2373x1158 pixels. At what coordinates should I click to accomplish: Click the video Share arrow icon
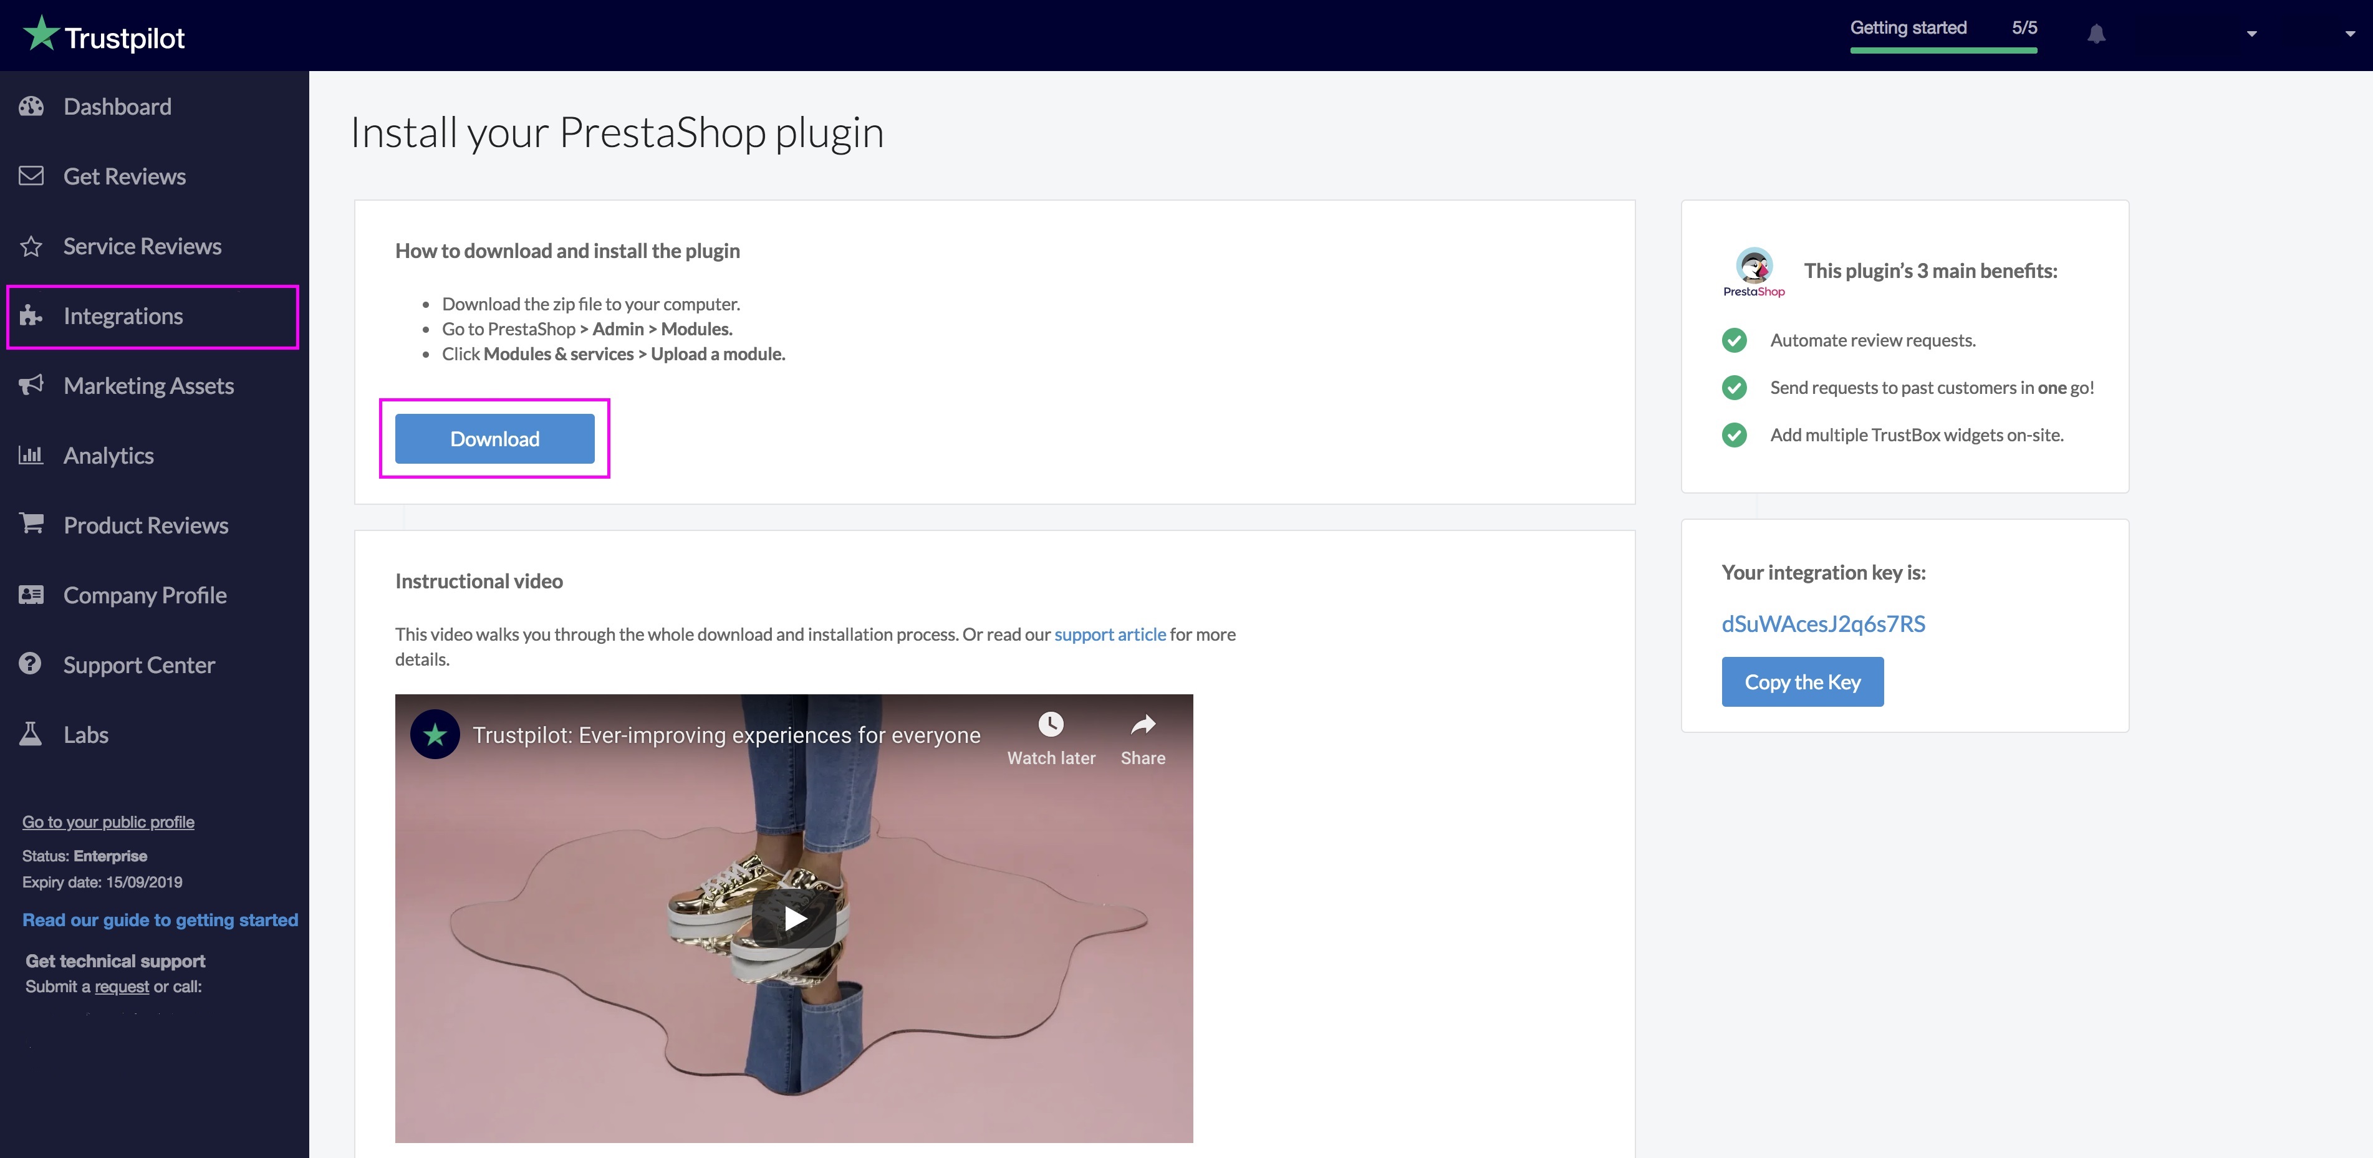1143,724
